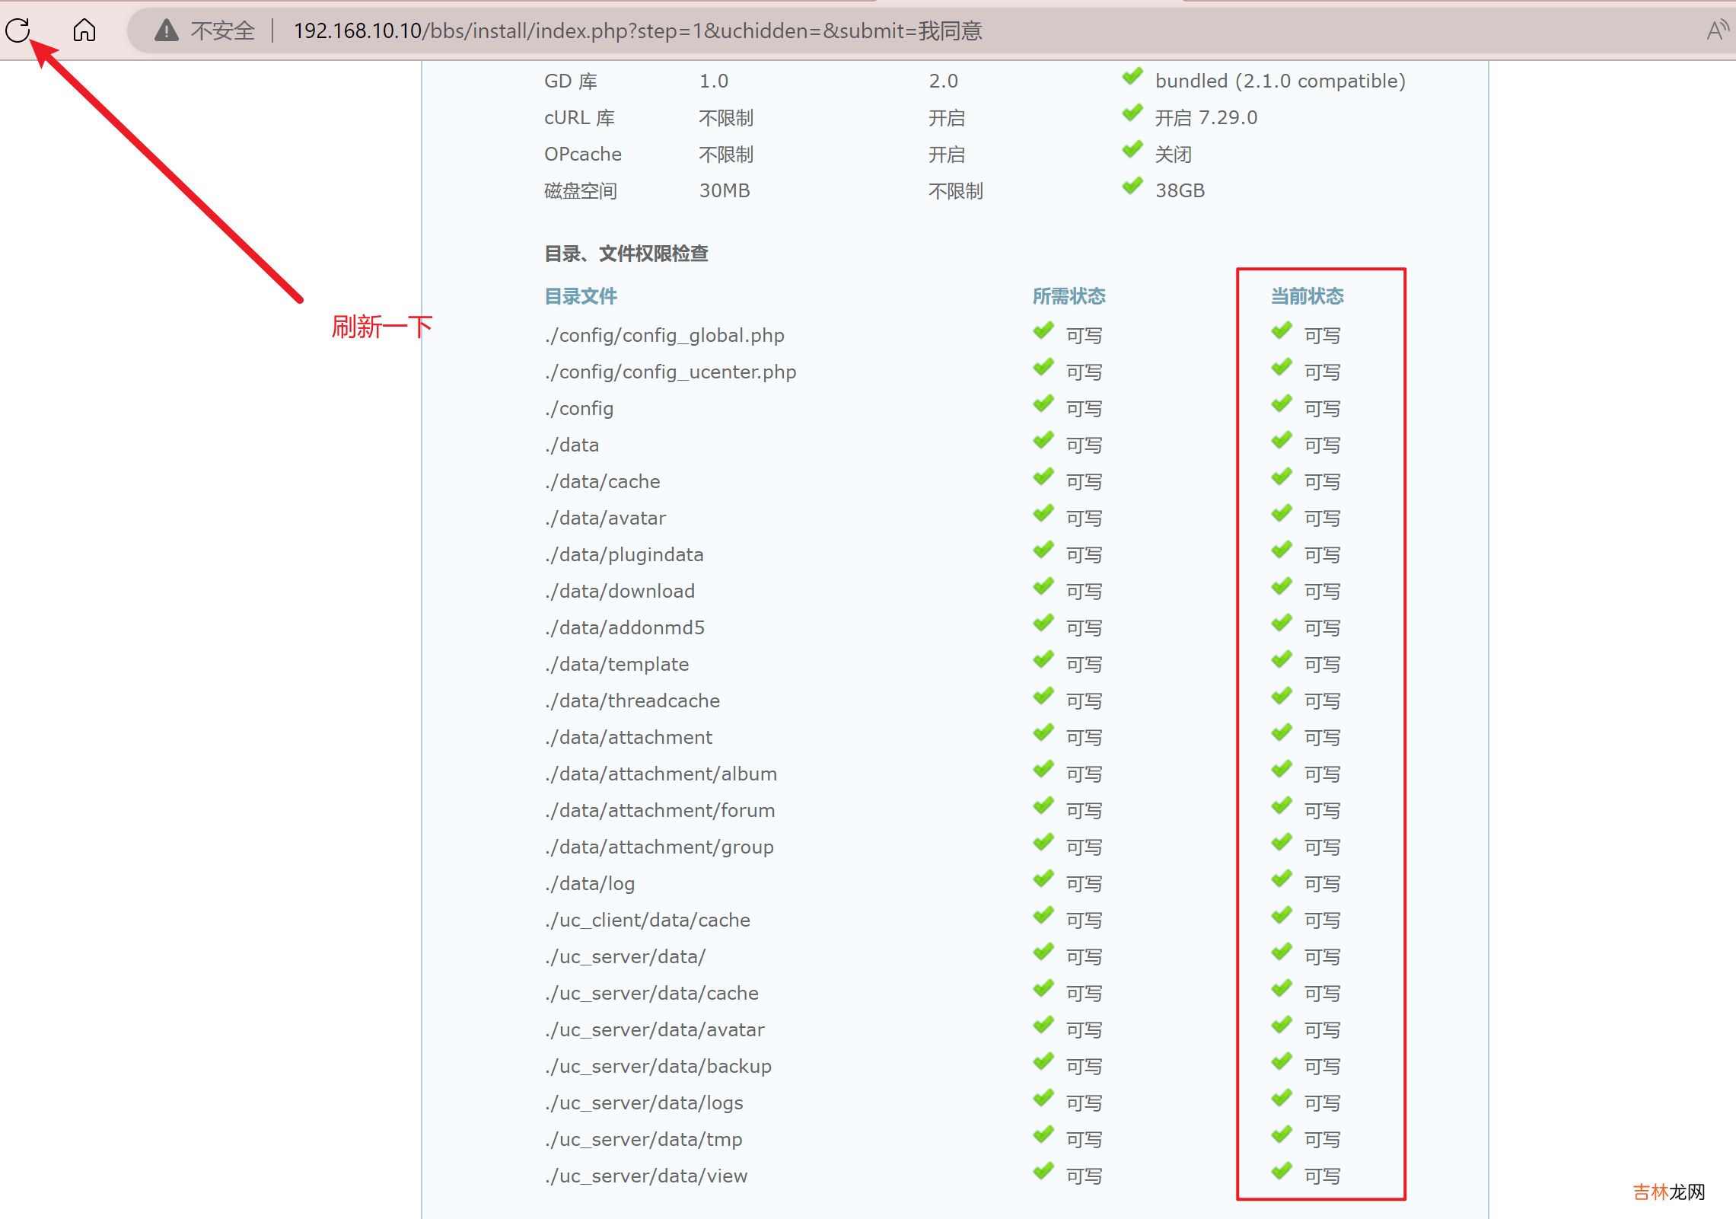Click the 不安全 security label
This screenshot has height=1219, width=1736.
coord(222,30)
